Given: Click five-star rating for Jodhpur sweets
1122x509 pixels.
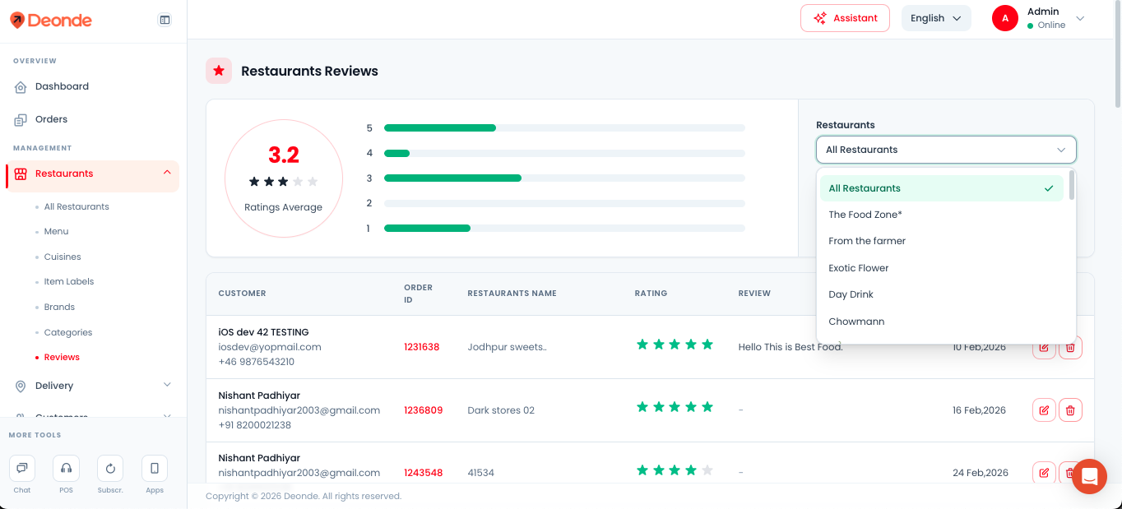Looking at the screenshot, I should tap(675, 345).
